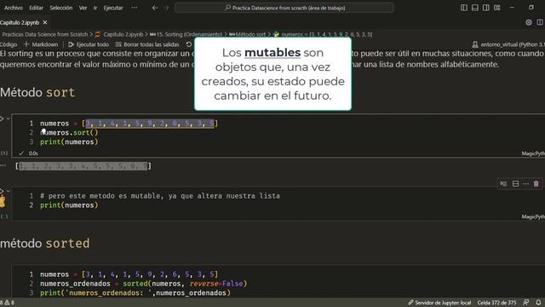Click Servidor de Jupyter: local status
Image resolution: width=545 pixels, height=307 pixels.
pos(439,303)
